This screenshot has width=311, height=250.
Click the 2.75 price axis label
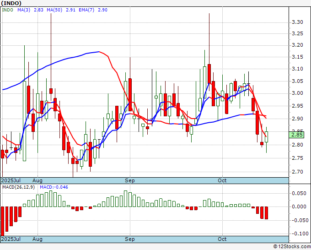point(298,158)
